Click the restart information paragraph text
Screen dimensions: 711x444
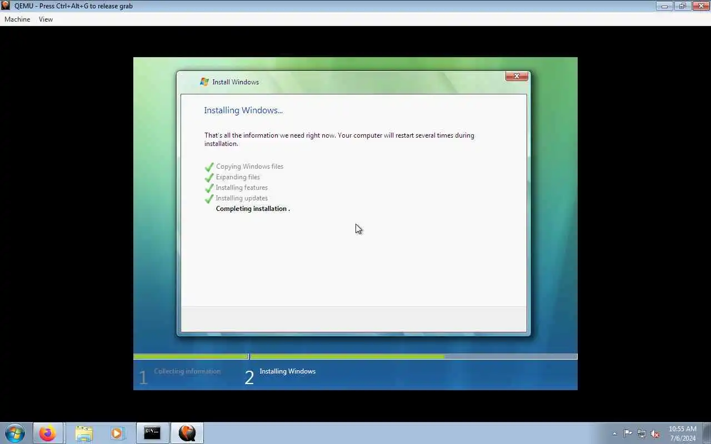point(339,139)
